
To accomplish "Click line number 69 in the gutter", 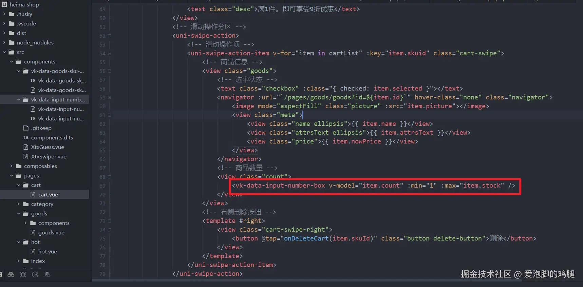I will [102, 186].
